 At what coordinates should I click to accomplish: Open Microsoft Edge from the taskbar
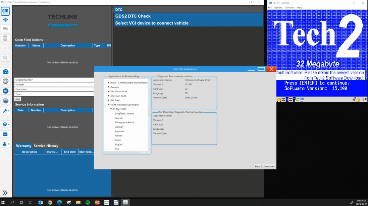(59, 203)
